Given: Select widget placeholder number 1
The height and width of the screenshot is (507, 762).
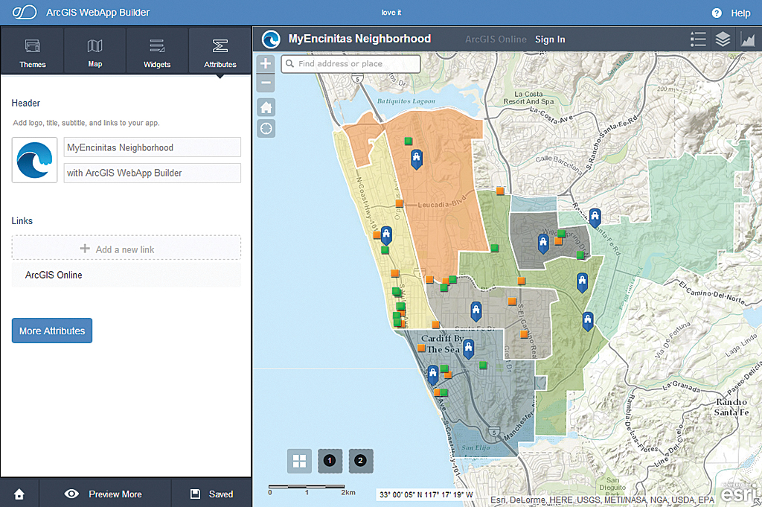Looking at the screenshot, I should tap(330, 461).
